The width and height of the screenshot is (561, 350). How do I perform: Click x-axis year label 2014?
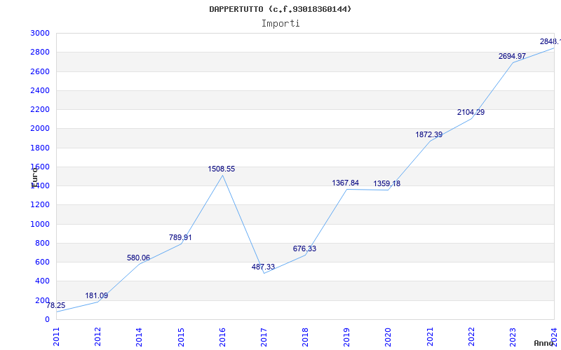139,337
